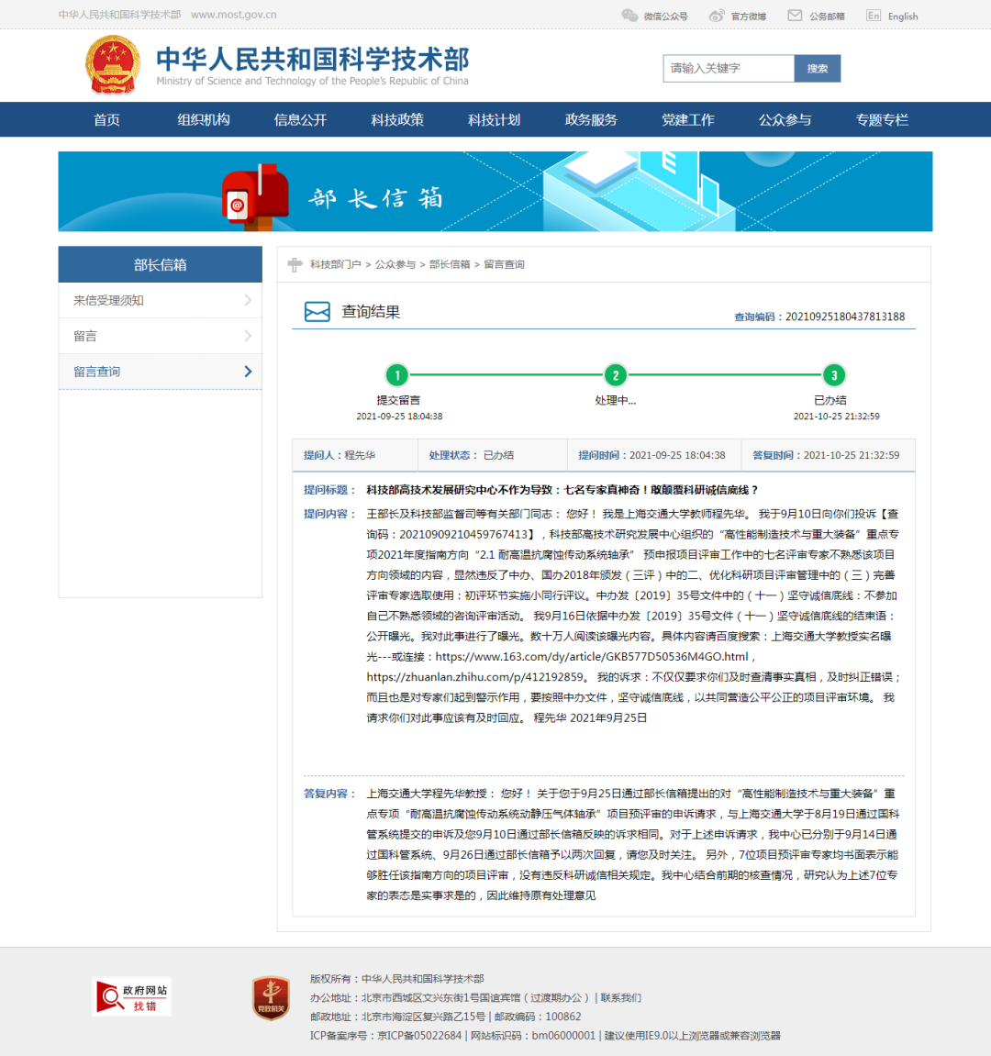Click the national emblem logo
This screenshot has width=991, height=1056.
(113, 64)
